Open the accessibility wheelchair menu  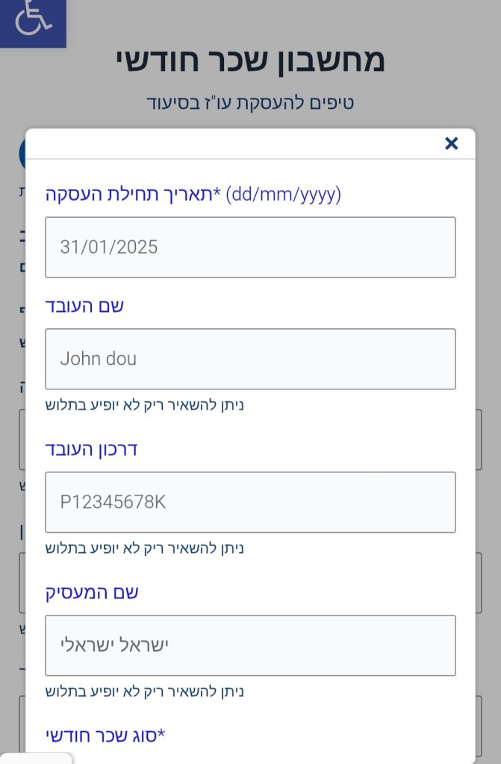pos(33,21)
